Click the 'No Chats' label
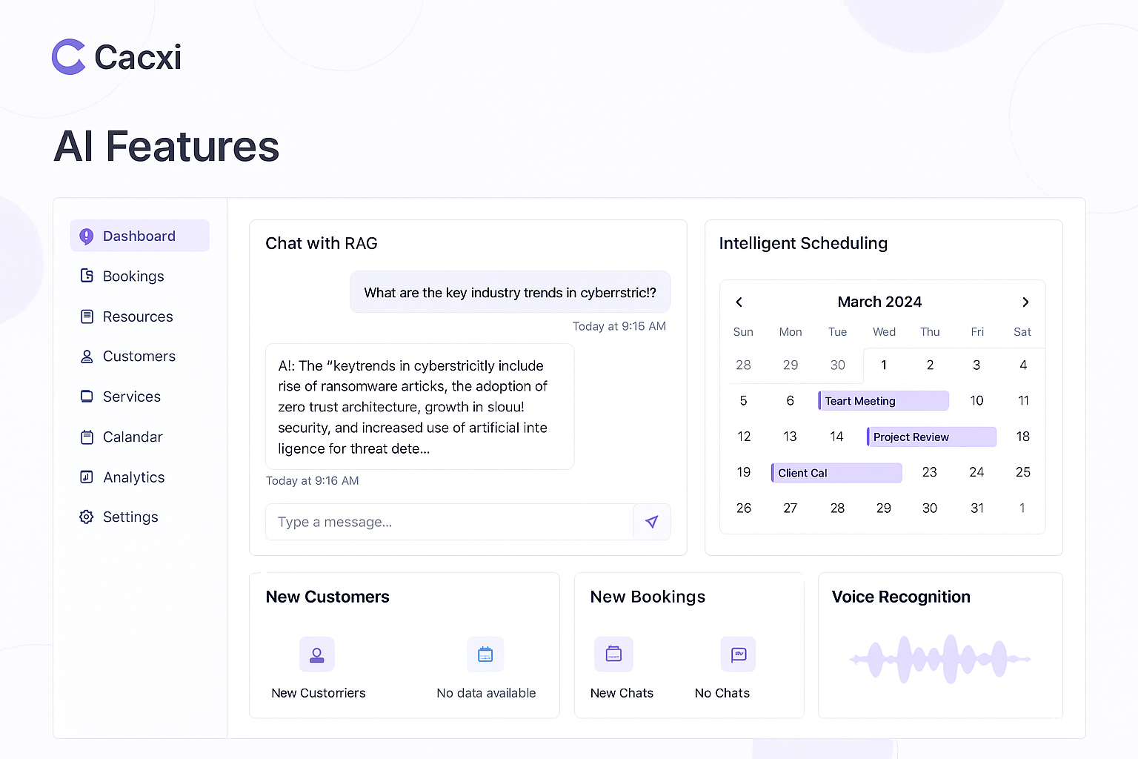The image size is (1138, 759). coord(722,693)
